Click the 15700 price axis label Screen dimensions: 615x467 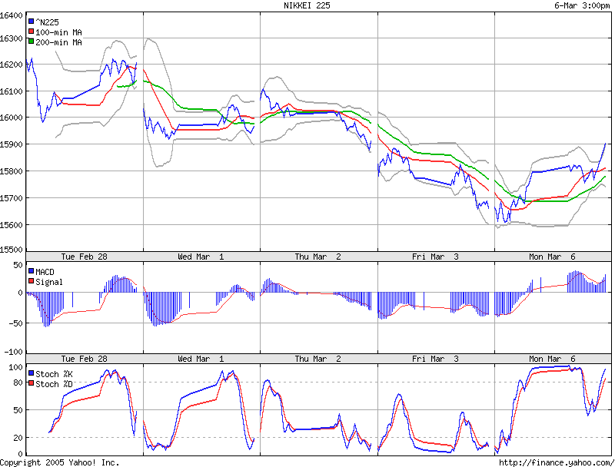(12, 198)
